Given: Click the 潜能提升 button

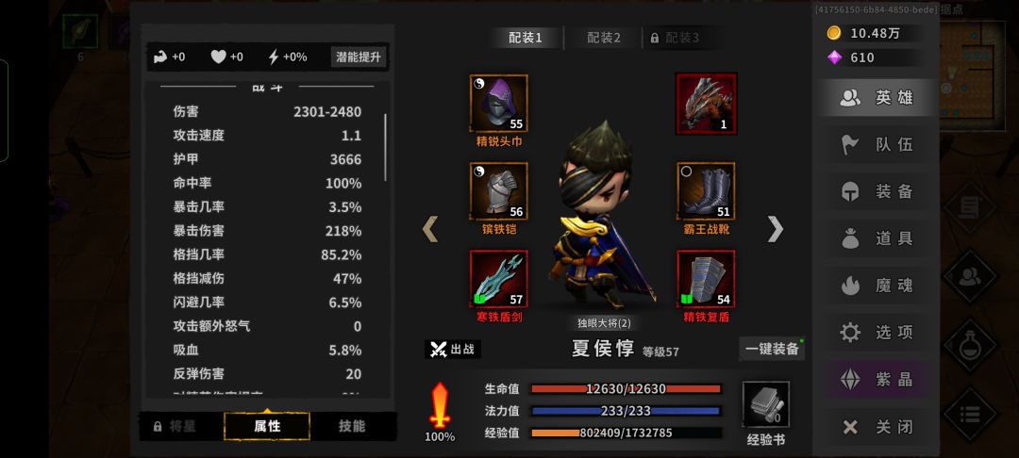Looking at the screenshot, I should click(359, 57).
